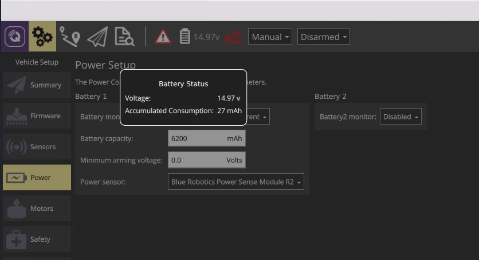Screen dimensions: 479x260
Task: Click the Power sensor: label
Action: click(103, 182)
